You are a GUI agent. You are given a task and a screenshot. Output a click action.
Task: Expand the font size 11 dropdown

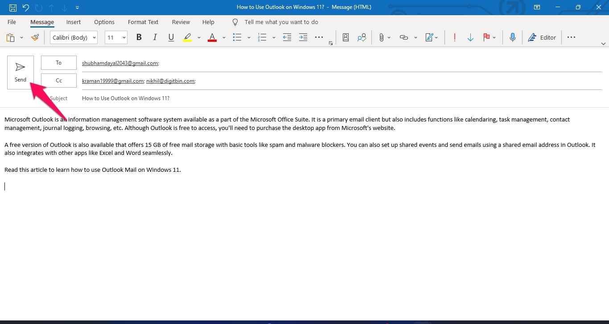pos(124,38)
